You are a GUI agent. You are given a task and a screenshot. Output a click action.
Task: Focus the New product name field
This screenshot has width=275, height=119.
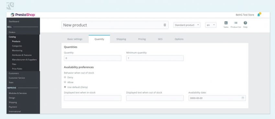point(115,25)
